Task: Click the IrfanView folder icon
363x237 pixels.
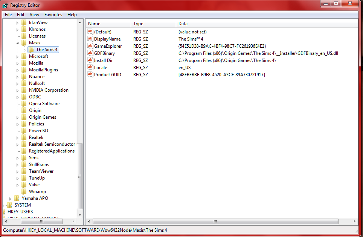Action: (24, 23)
